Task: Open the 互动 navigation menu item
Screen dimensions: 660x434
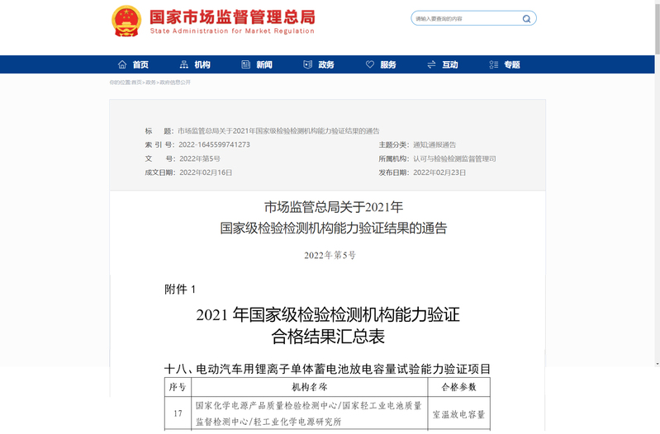Action: 449,64
